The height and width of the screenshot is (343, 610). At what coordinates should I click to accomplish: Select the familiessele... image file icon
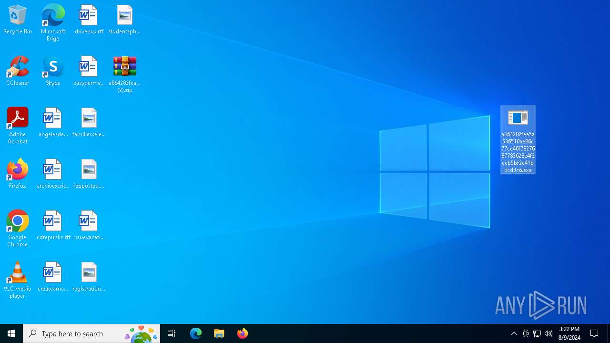(89, 123)
